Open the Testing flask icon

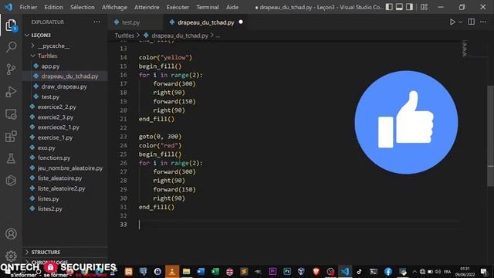(x=11, y=158)
